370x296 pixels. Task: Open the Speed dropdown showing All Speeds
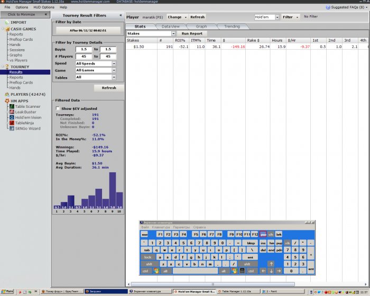96,63
